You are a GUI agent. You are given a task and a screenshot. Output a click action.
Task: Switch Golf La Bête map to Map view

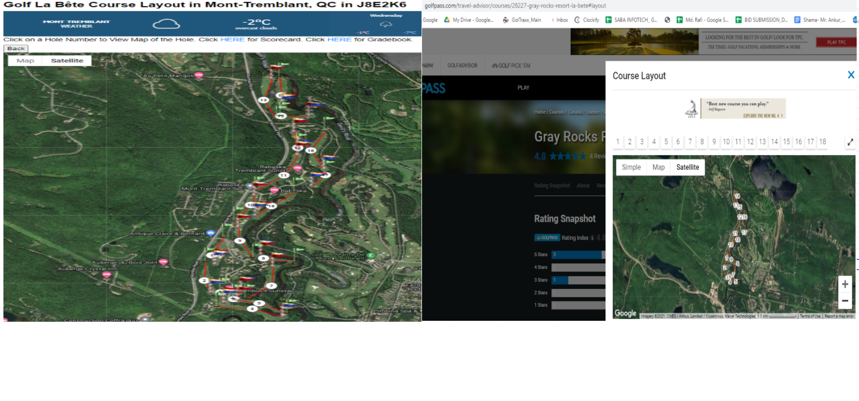point(25,61)
